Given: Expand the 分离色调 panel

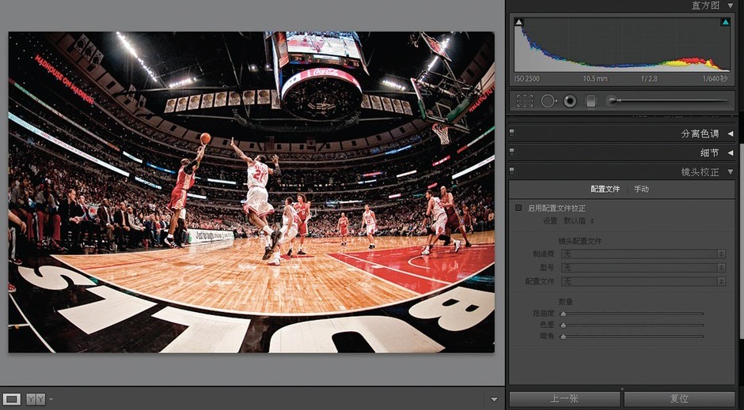Looking at the screenshot, I should (x=731, y=134).
